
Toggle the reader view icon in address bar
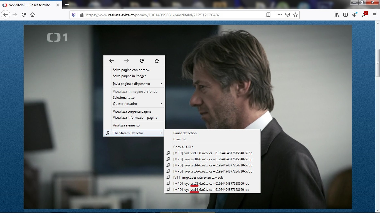pyautogui.click(x=268, y=15)
